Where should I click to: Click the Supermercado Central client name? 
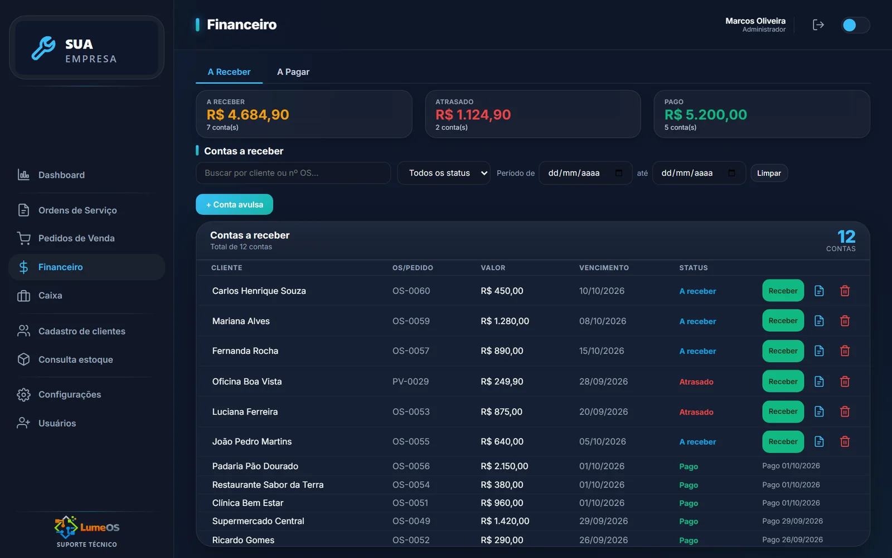(258, 521)
